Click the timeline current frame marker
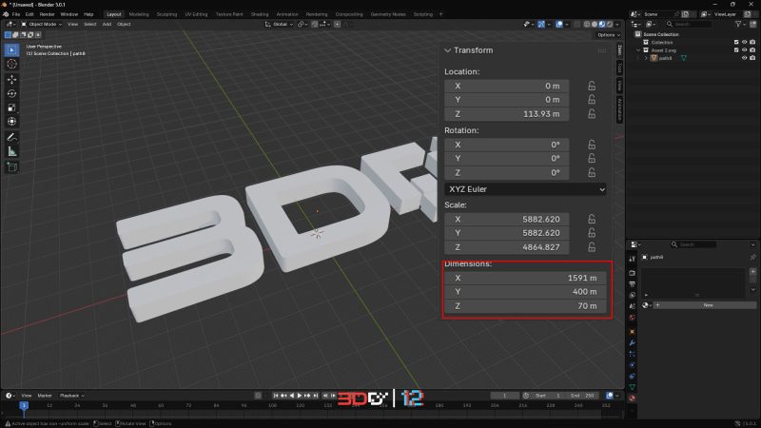Image resolution: width=761 pixels, height=428 pixels. [x=24, y=405]
